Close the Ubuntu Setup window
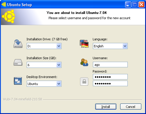This screenshot has height=114, width=146. (141, 4)
